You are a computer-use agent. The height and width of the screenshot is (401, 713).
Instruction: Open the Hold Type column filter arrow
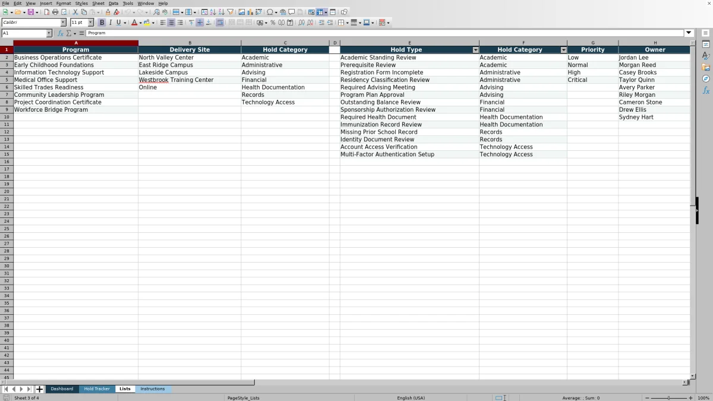click(475, 50)
